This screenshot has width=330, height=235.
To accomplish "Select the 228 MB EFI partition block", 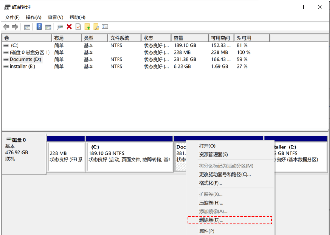I will pyautogui.click(x=66, y=154).
